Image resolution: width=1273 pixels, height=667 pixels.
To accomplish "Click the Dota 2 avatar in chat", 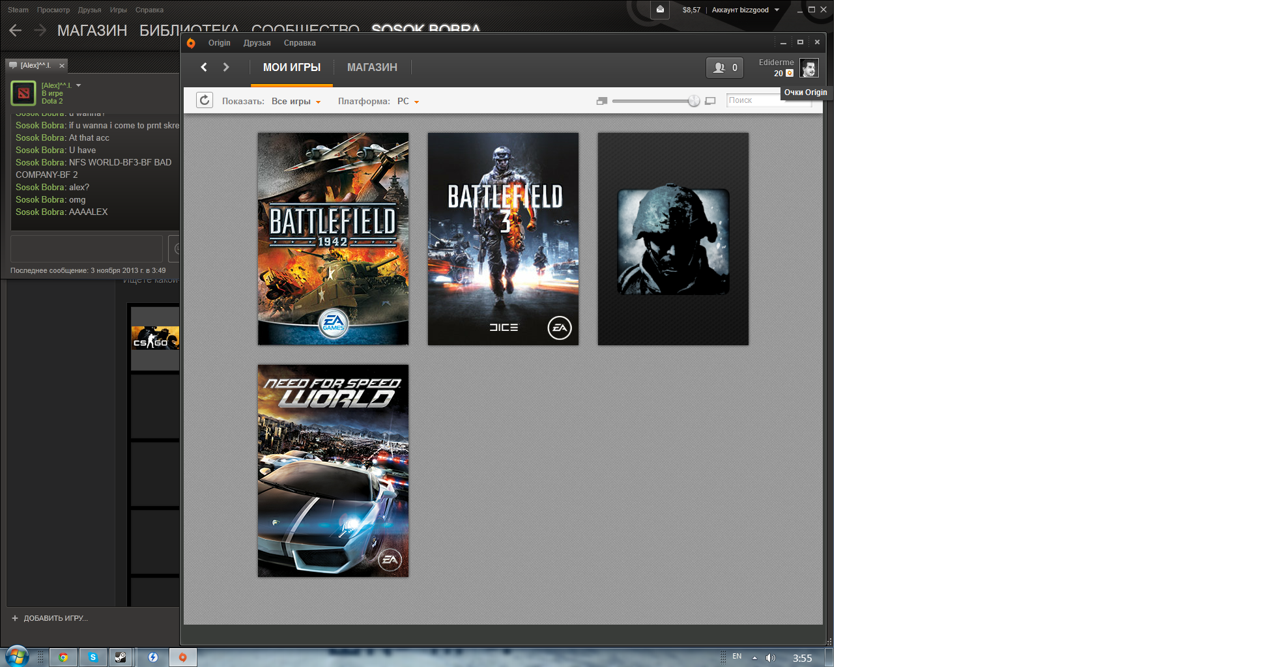I will (23, 93).
